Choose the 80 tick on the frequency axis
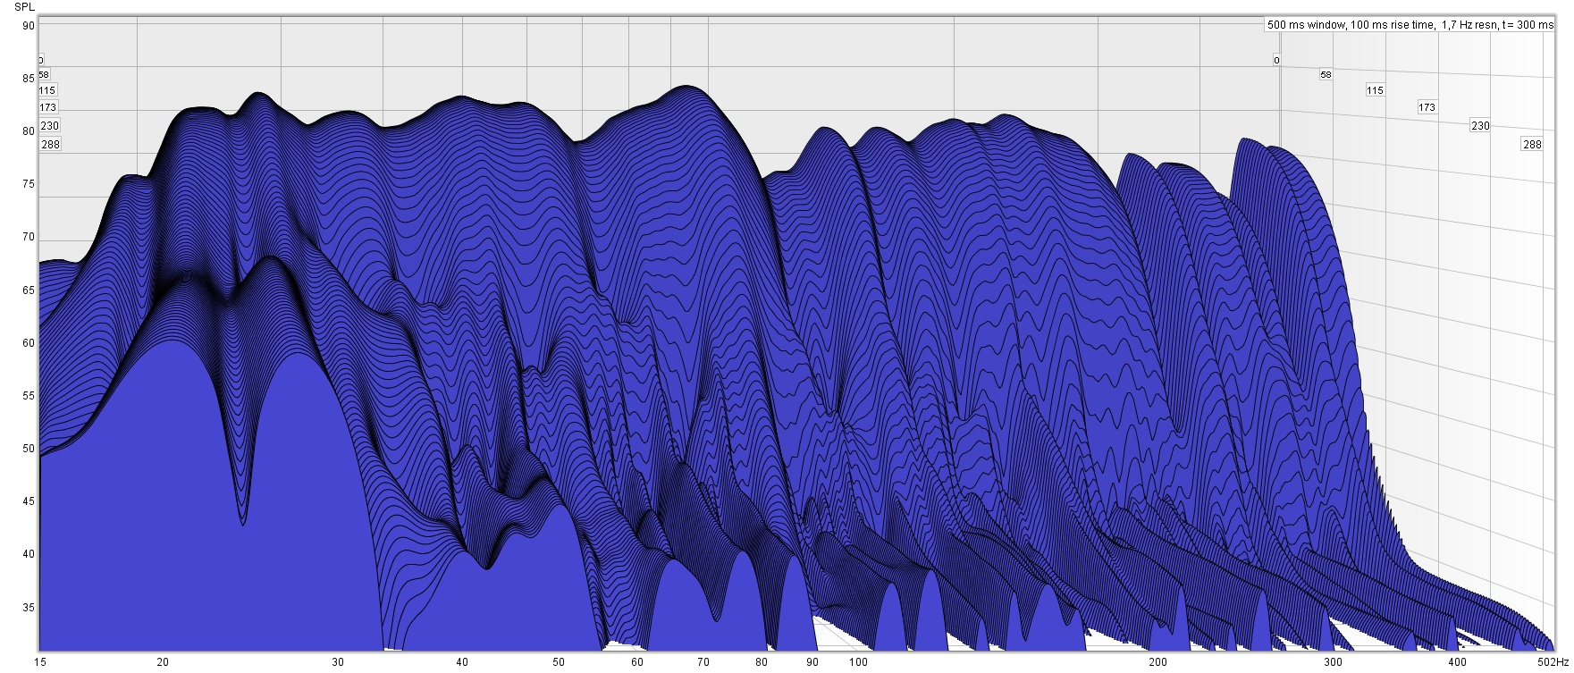 tap(761, 662)
